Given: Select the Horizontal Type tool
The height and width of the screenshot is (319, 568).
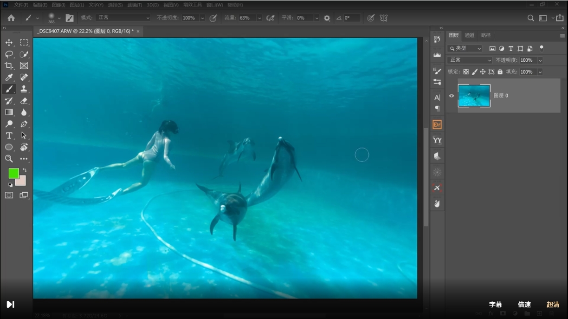Looking at the screenshot, I should coord(9,136).
